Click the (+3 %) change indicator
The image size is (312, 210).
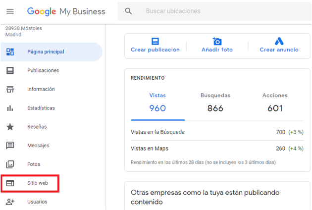pos(296,132)
